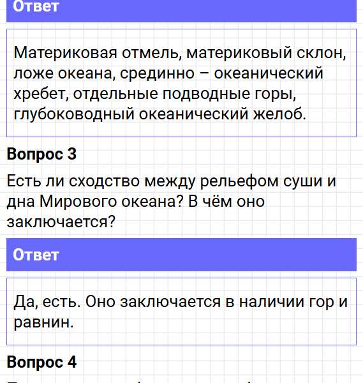This screenshot has width=363, height=383.
Task: Click the word "заключается?" in question 3
Action: tap(61, 222)
